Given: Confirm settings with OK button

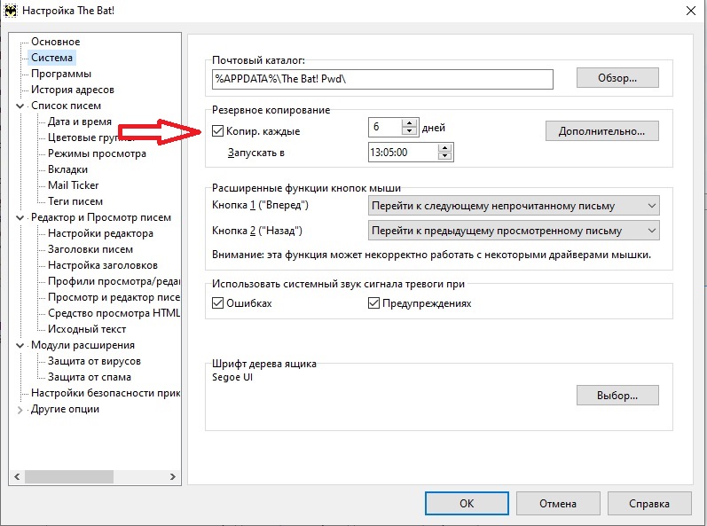Looking at the screenshot, I should (467, 504).
